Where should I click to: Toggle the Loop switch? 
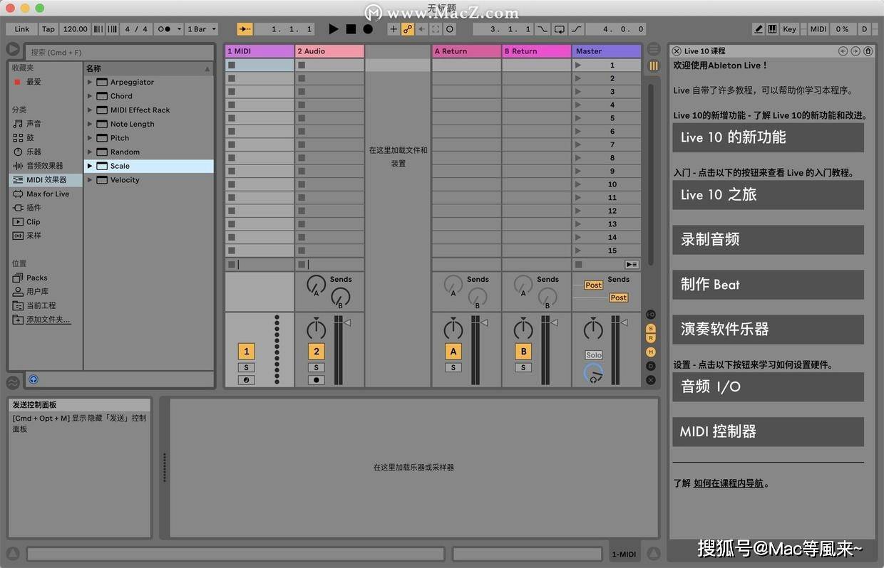coord(560,29)
